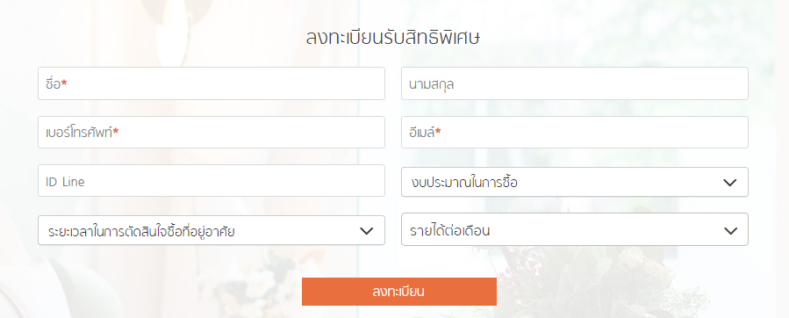Click the red asterisk beside ชื่อ

tap(64, 83)
